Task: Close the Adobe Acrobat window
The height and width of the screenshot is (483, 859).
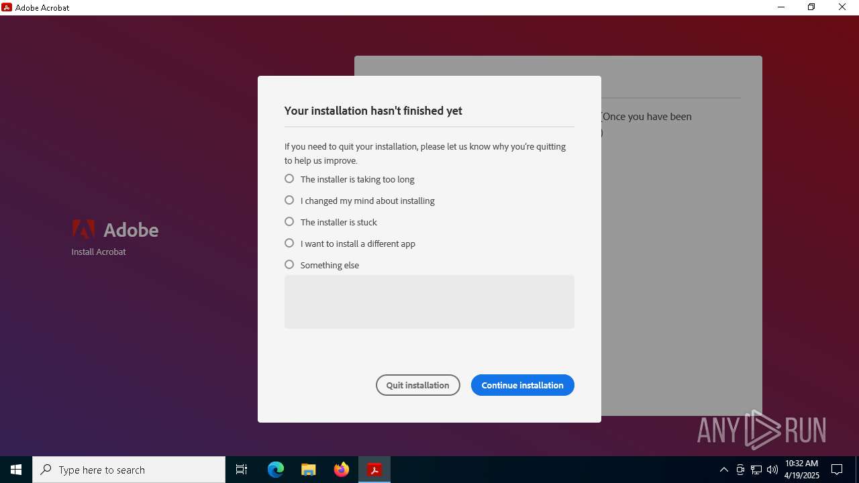Action: tap(842, 7)
